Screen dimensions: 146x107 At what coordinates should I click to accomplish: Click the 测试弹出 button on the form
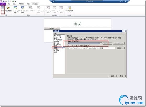52,28
